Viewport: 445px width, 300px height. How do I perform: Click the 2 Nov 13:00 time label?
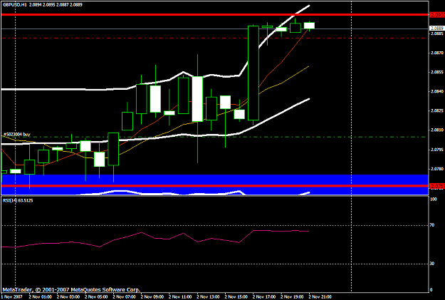point(209,297)
